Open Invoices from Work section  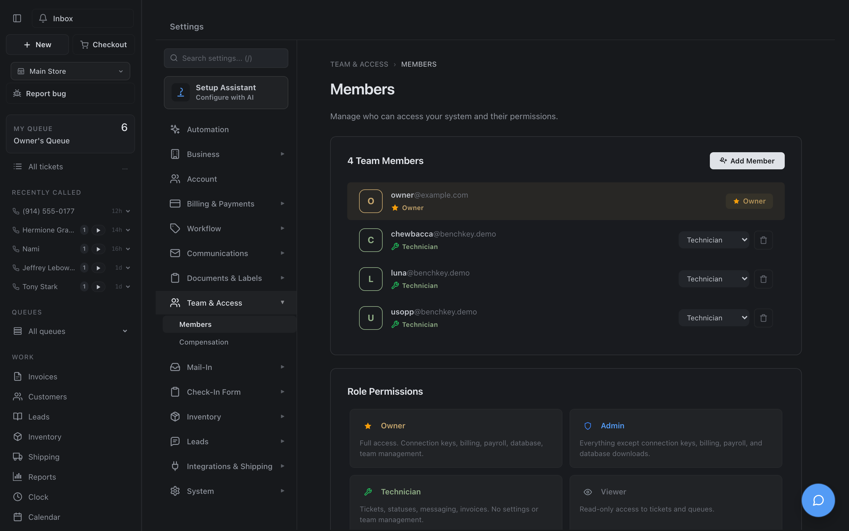(70, 376)
